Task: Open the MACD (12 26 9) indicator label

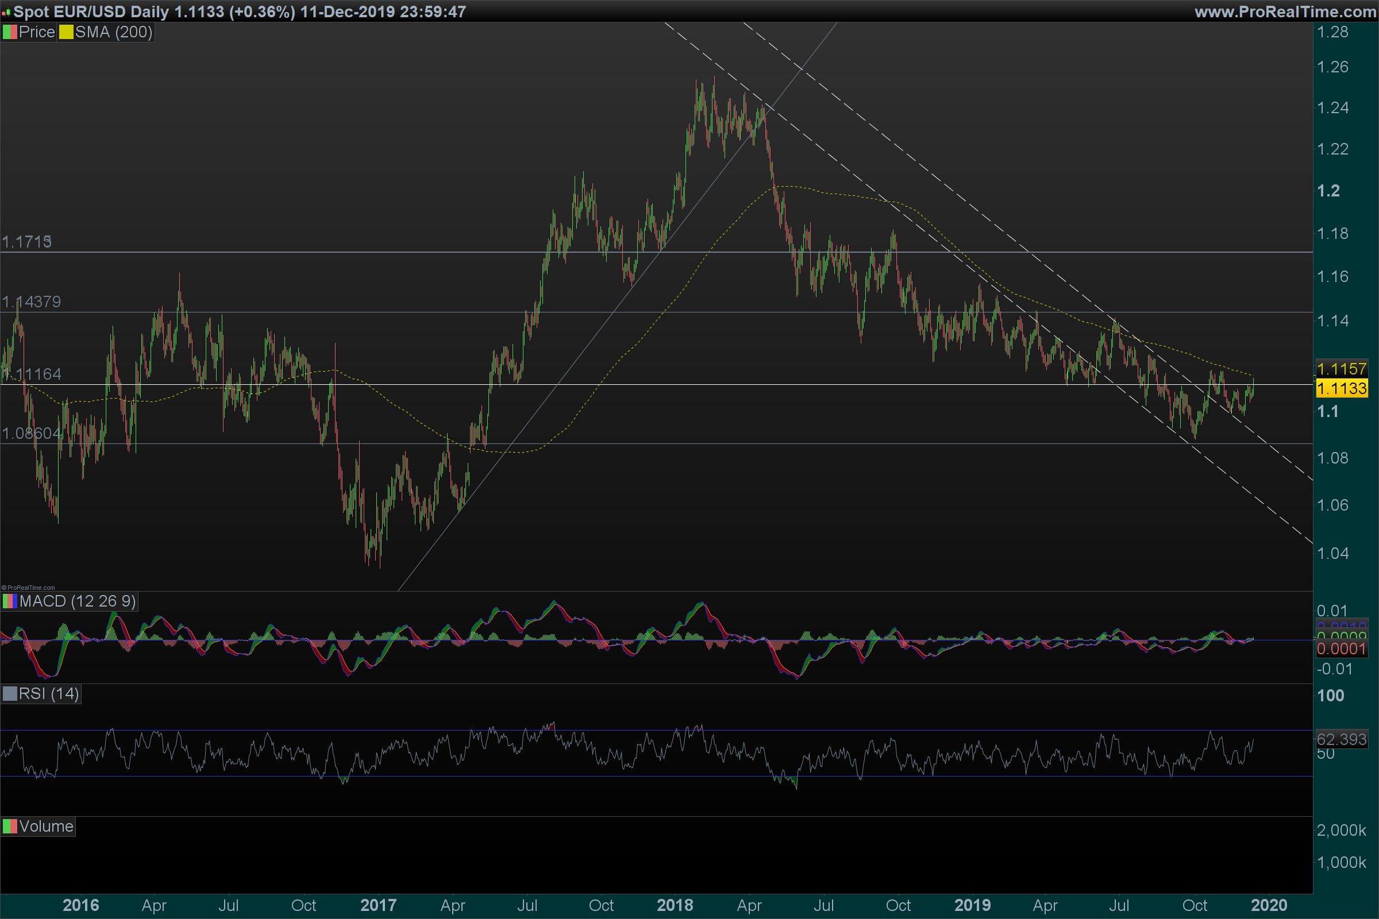Action: (78, 601)
